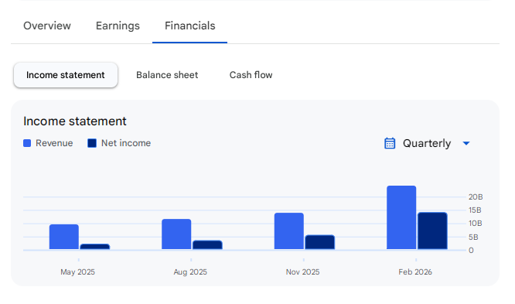Click the Net income legend label
This screenshot has height=304, width=515.
coord(126,143)
